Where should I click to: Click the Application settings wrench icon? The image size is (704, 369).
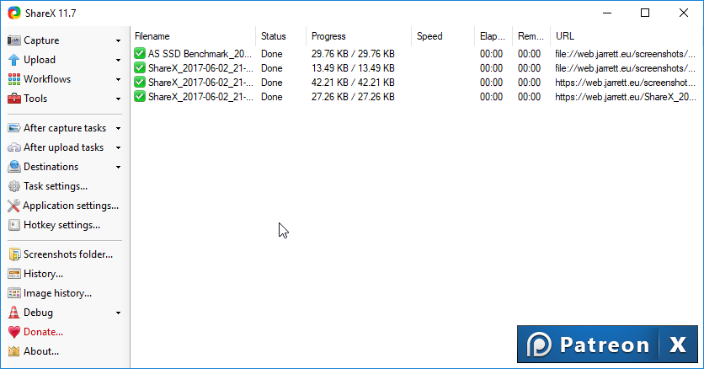click(x=13, y=206)
